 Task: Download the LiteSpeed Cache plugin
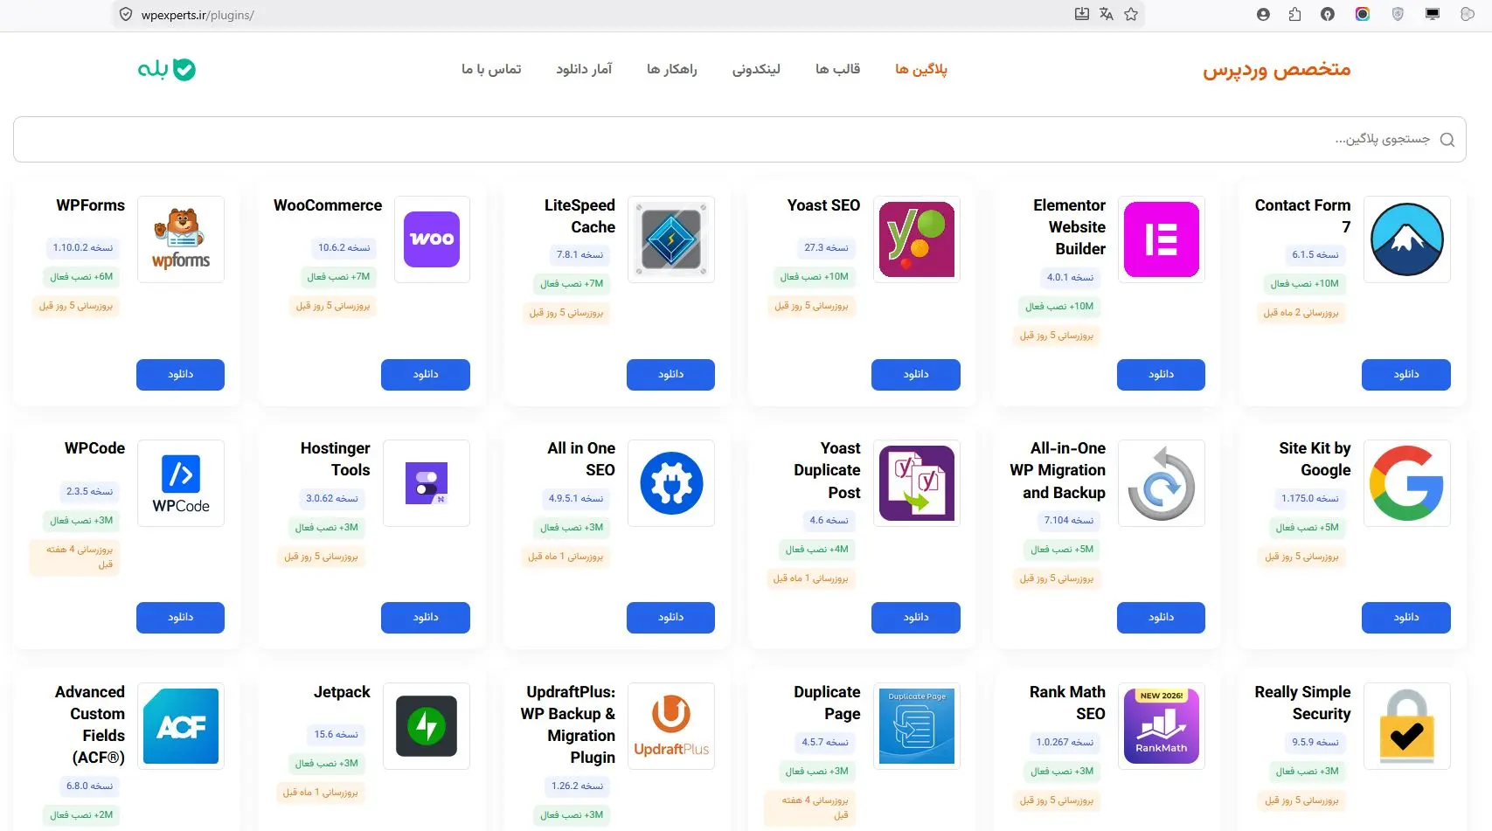pos(671,375)
